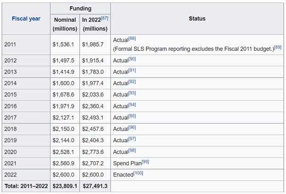Screen dimensions: 286x194
Task: Click reference 87 beside In 2022
Action: coord(104,18)
